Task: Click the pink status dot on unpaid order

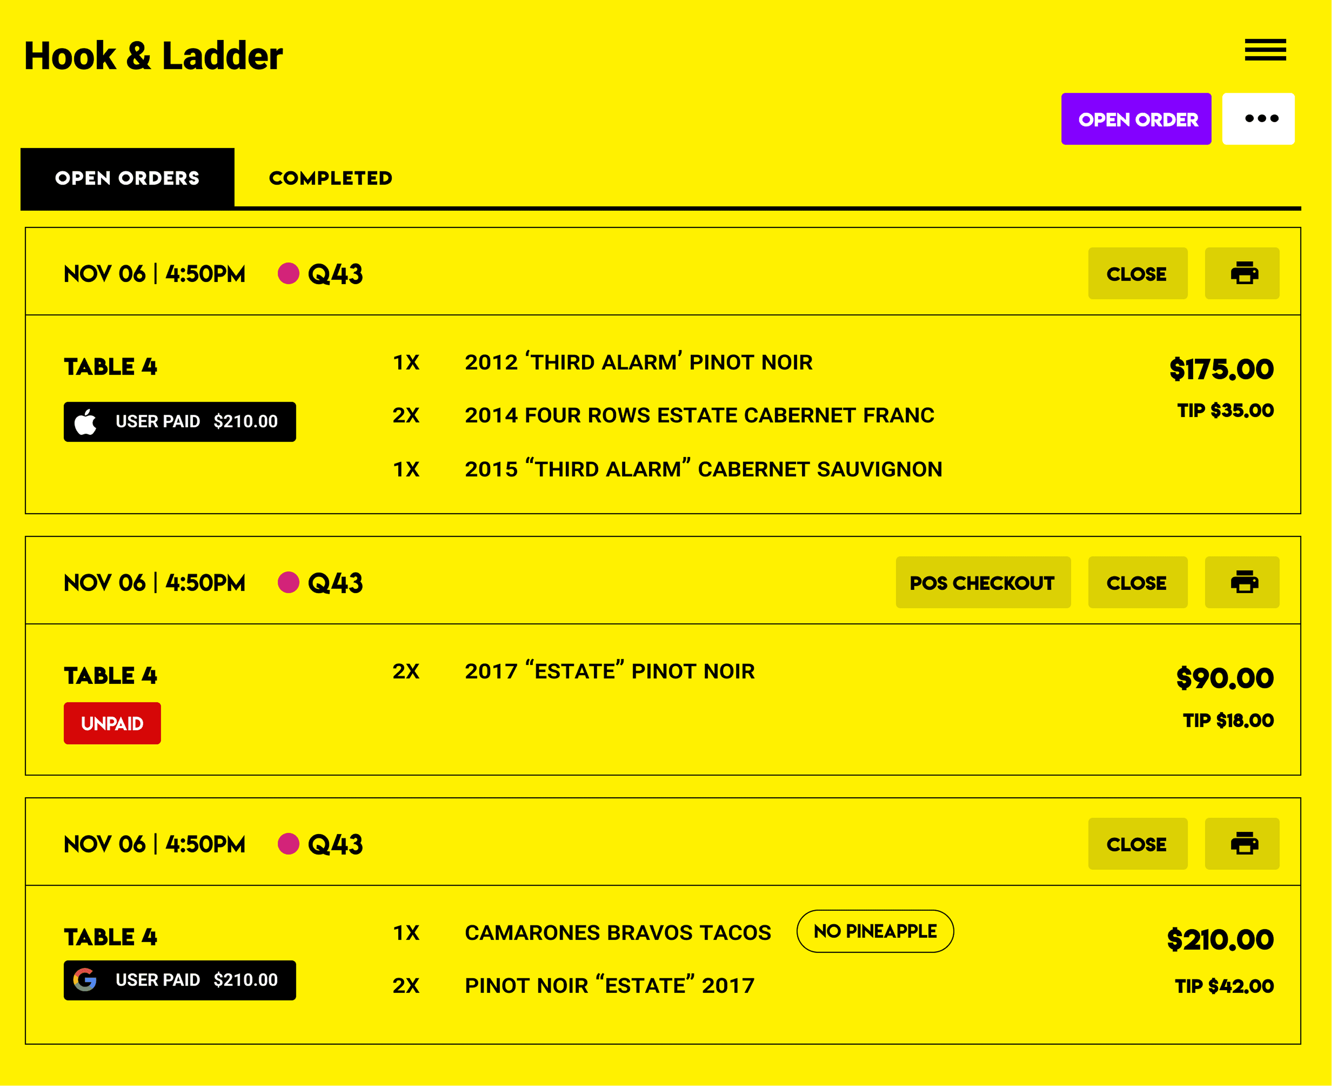Action: 289,583
